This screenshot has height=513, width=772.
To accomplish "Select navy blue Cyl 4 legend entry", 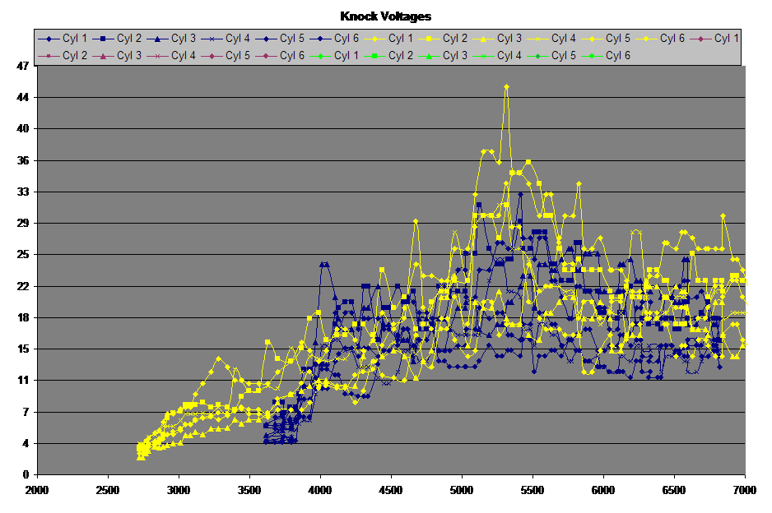I will click(x=226, y=39).
